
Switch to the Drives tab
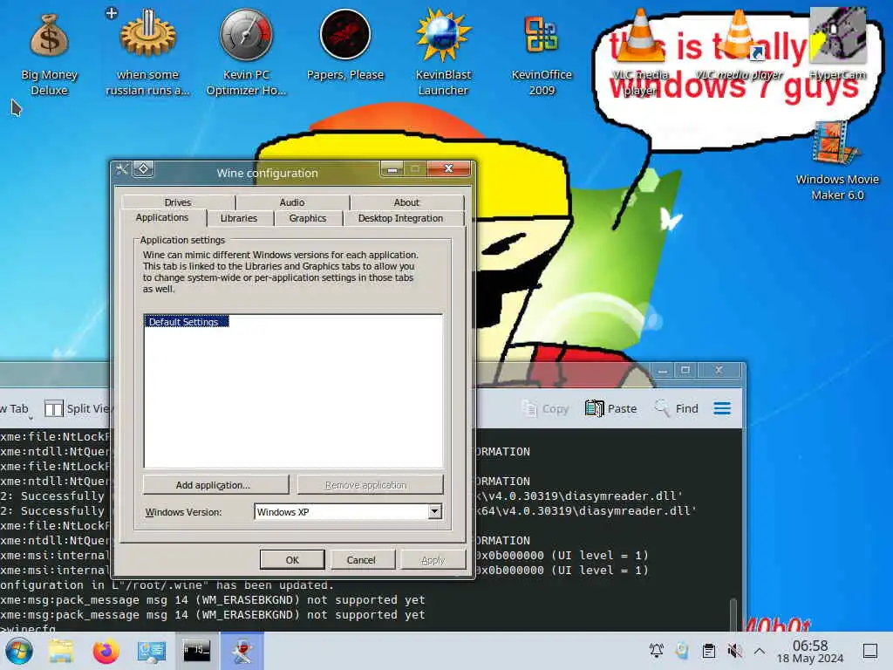[x=178, y=202]
